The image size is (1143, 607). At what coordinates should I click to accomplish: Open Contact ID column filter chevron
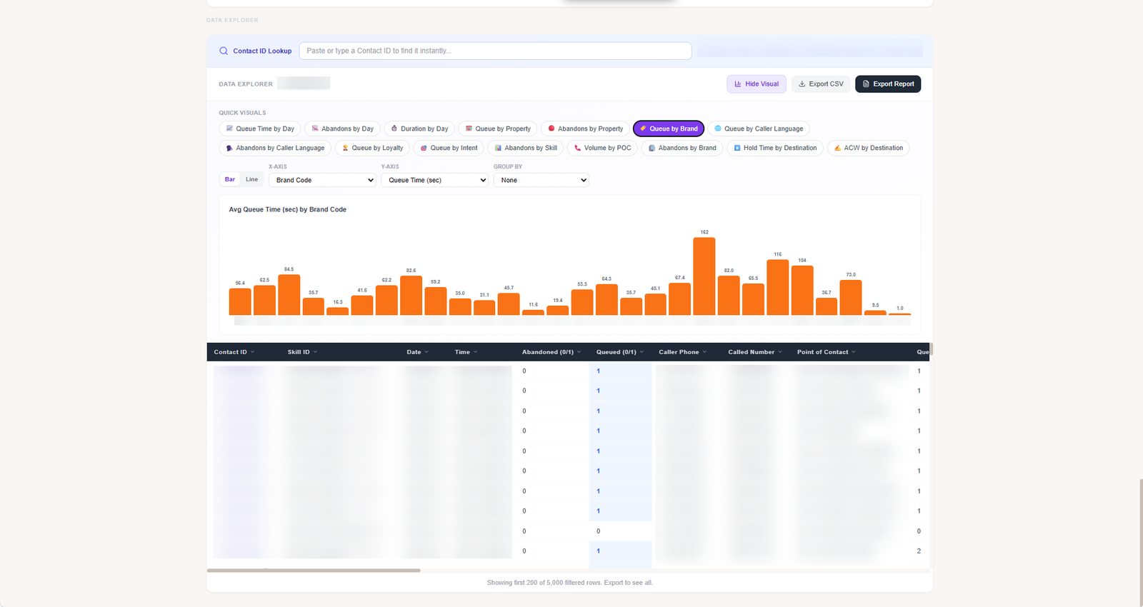252,352
